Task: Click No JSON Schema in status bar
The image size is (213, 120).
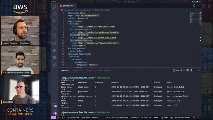Action: [182, 118]
